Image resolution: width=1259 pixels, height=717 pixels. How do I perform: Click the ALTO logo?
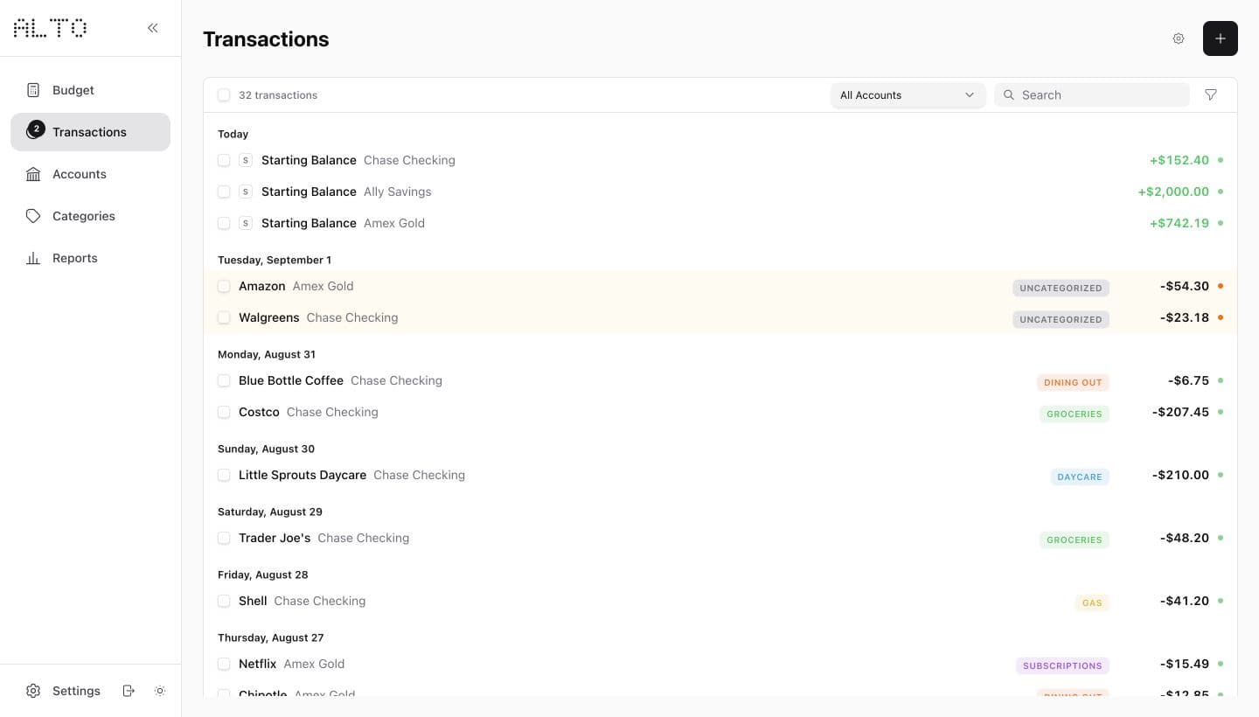(50, 28)
